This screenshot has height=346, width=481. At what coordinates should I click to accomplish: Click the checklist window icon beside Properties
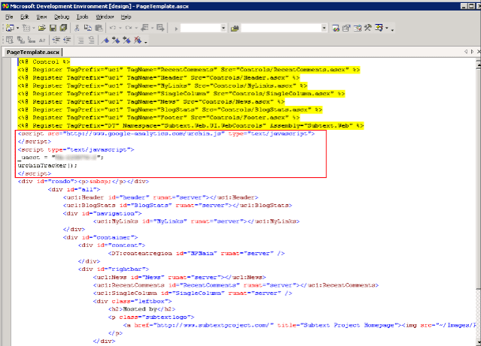click(358, 29)
